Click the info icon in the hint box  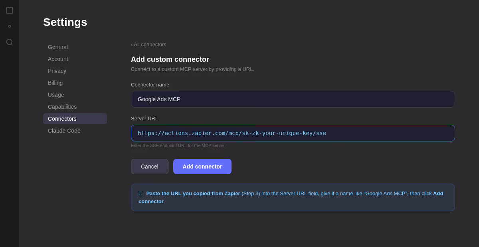(x=141, y=193)
